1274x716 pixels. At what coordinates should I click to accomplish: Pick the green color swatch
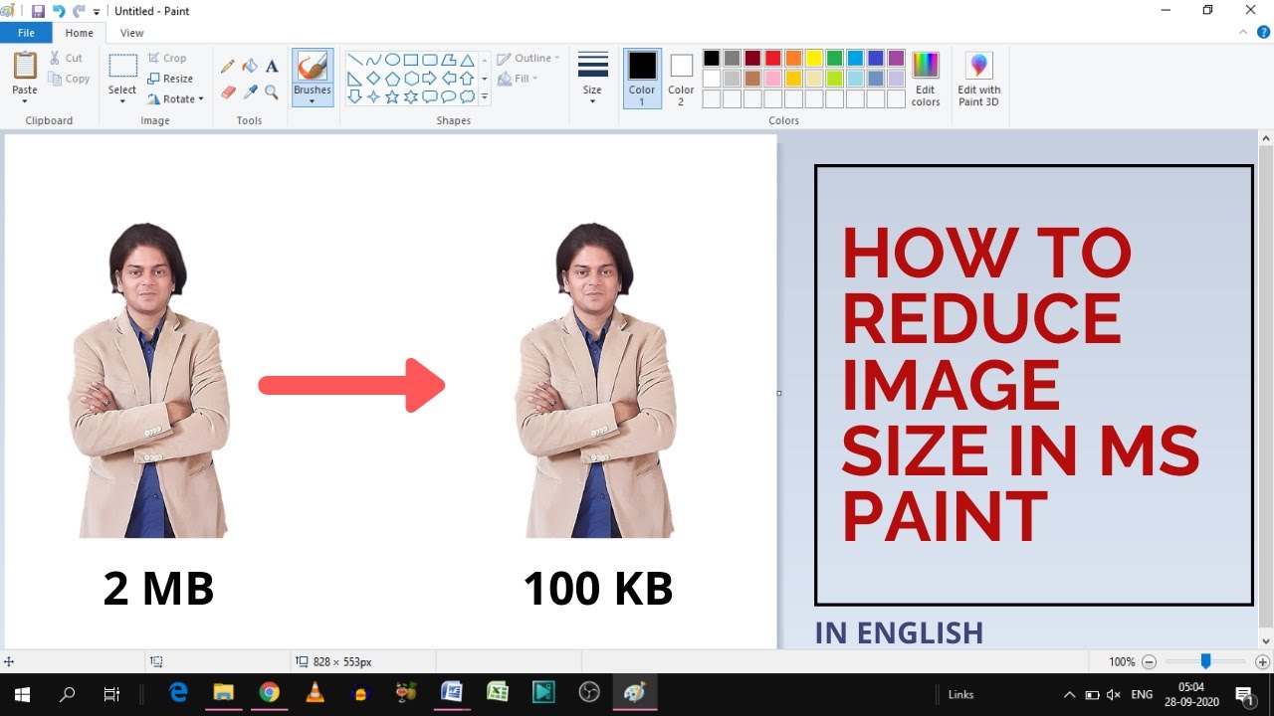(834, 59)
